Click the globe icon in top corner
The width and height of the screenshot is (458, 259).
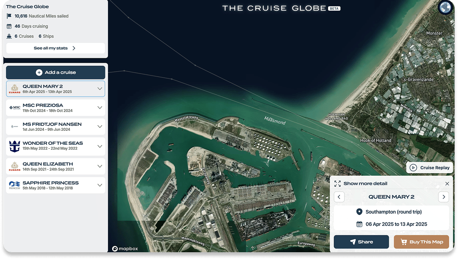[x=445, y=7]
